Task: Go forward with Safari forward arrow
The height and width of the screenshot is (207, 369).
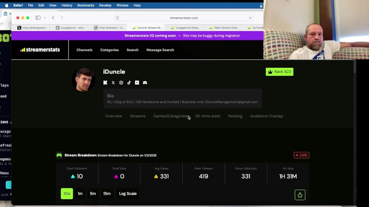Action: [62, 18]
